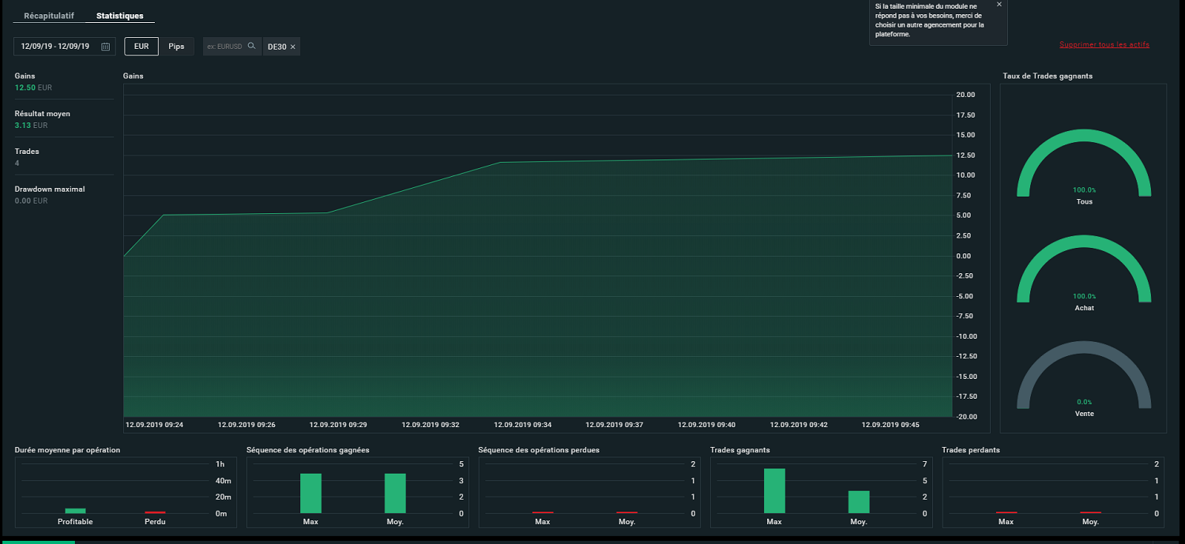The image size is (1185, 544).
Task: Select the Statistiques tab
Action: [x=120, y=16]
